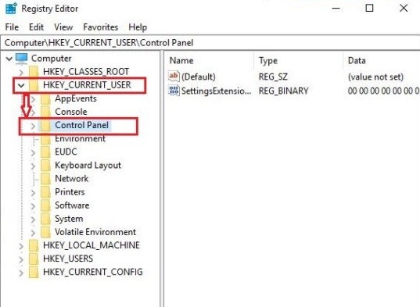
Task: Expand the Software key
Action: click(33, 206)
